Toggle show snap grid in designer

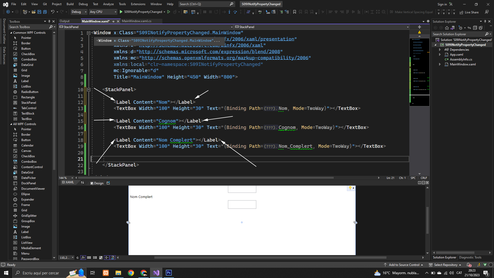[x=89, y=258]
